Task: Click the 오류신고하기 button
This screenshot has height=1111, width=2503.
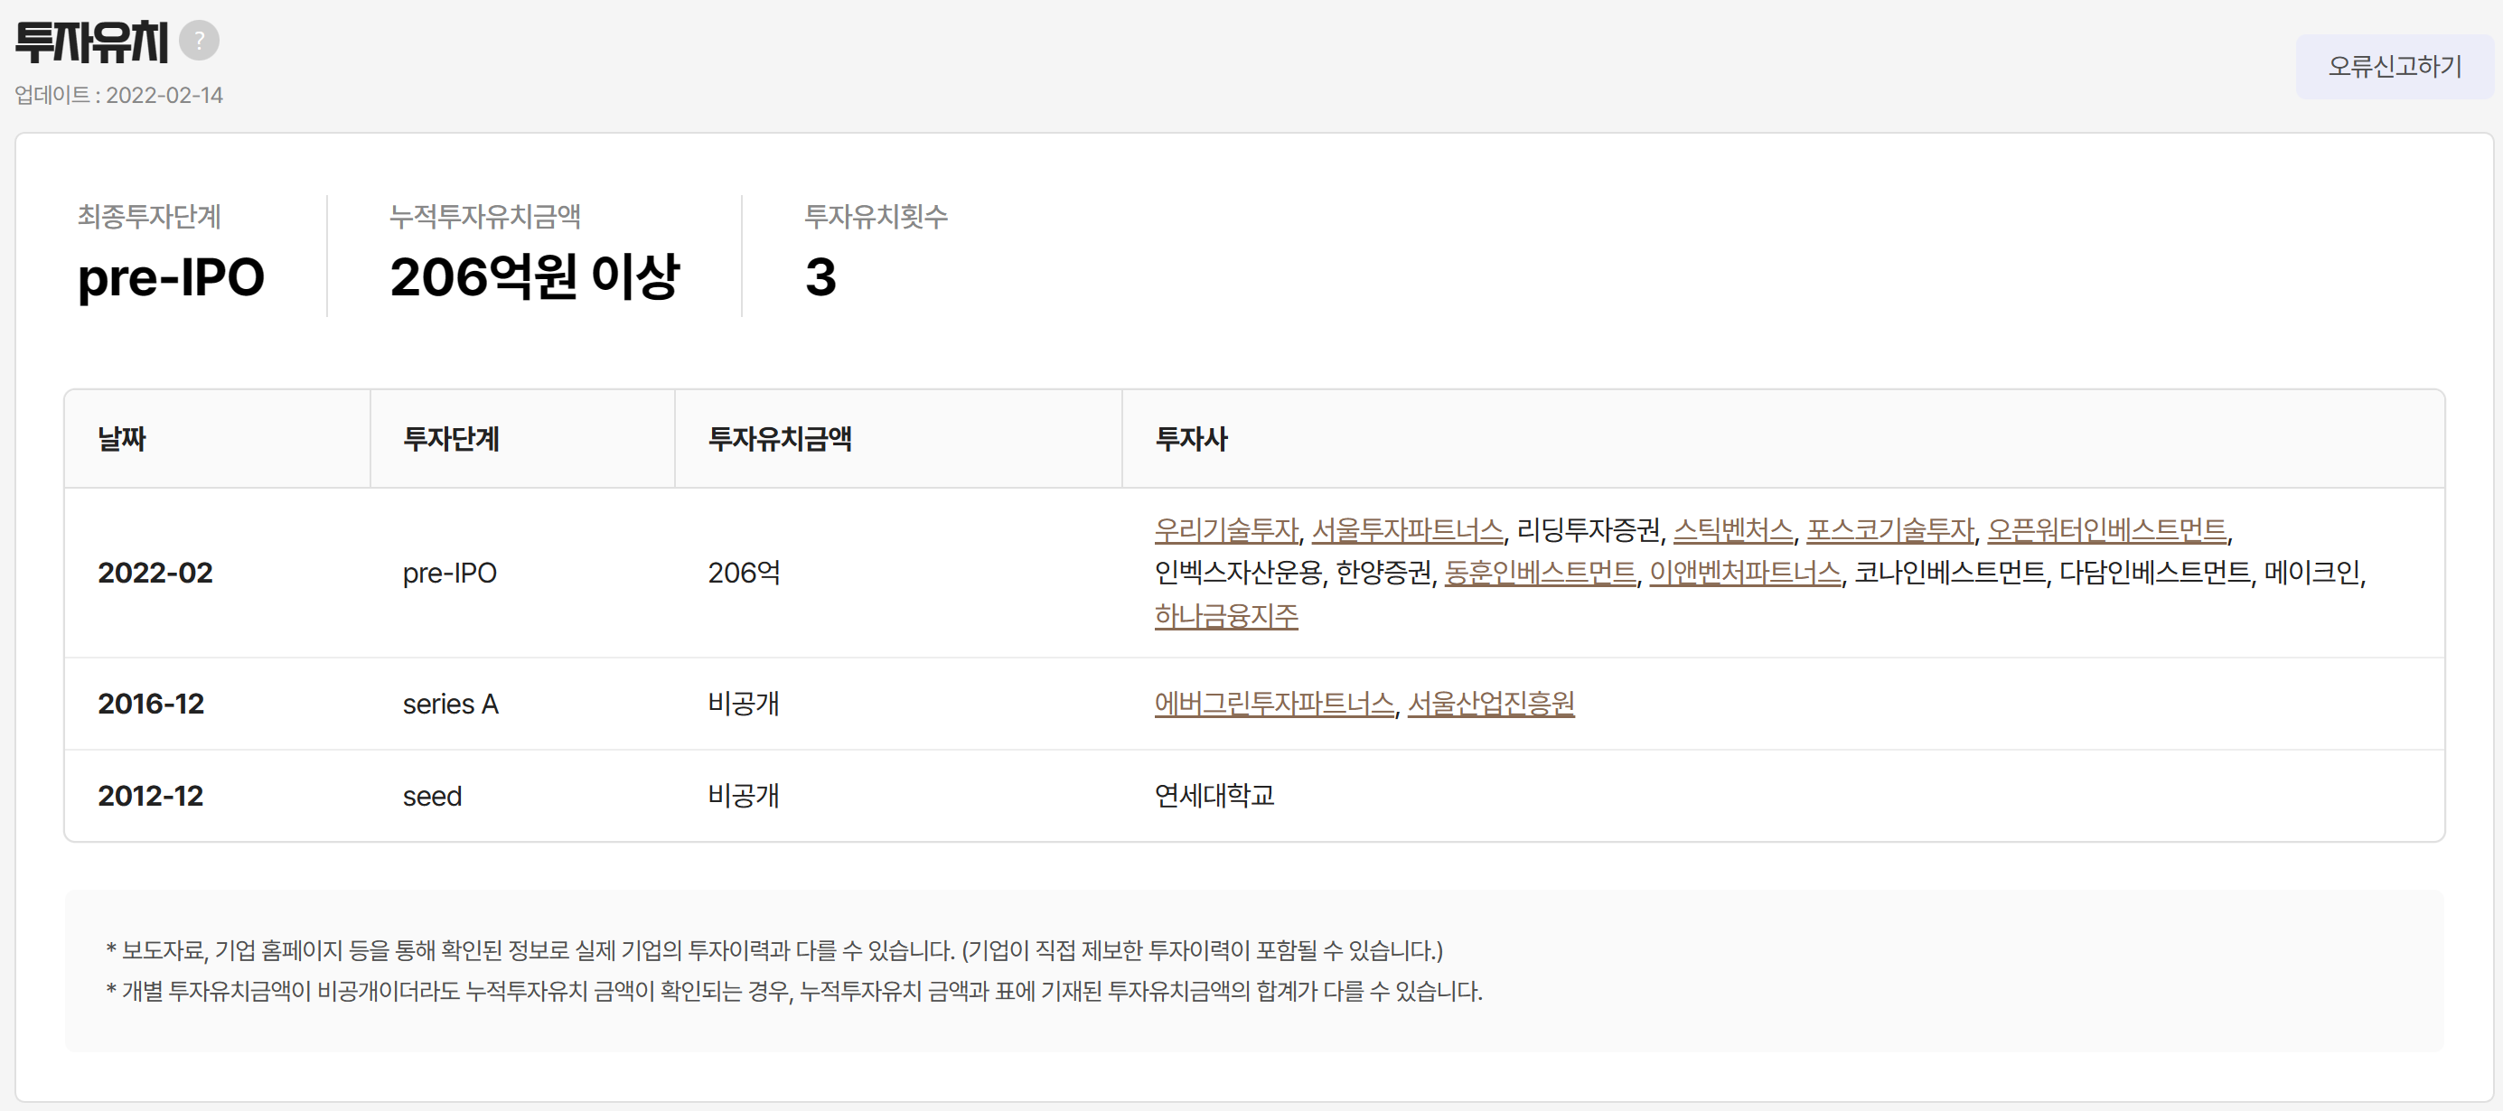Action: pos(2393,66)
